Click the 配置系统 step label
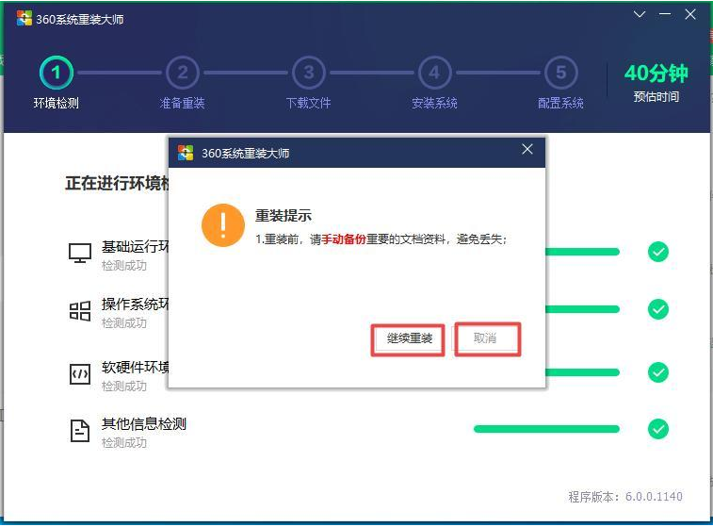Image resolution: width=713 pixels, height=527 pixels. point(560,103)
